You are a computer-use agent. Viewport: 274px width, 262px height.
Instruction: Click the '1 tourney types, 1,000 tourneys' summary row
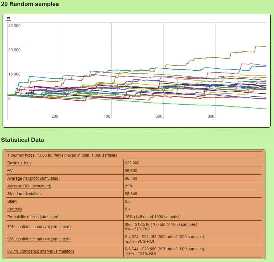pos(134,155)
